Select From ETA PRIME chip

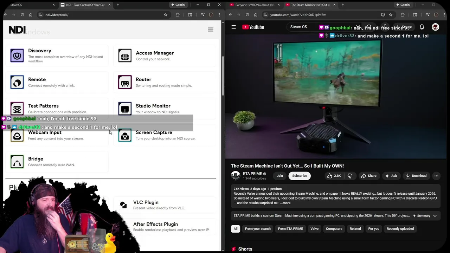click(290, 229)
